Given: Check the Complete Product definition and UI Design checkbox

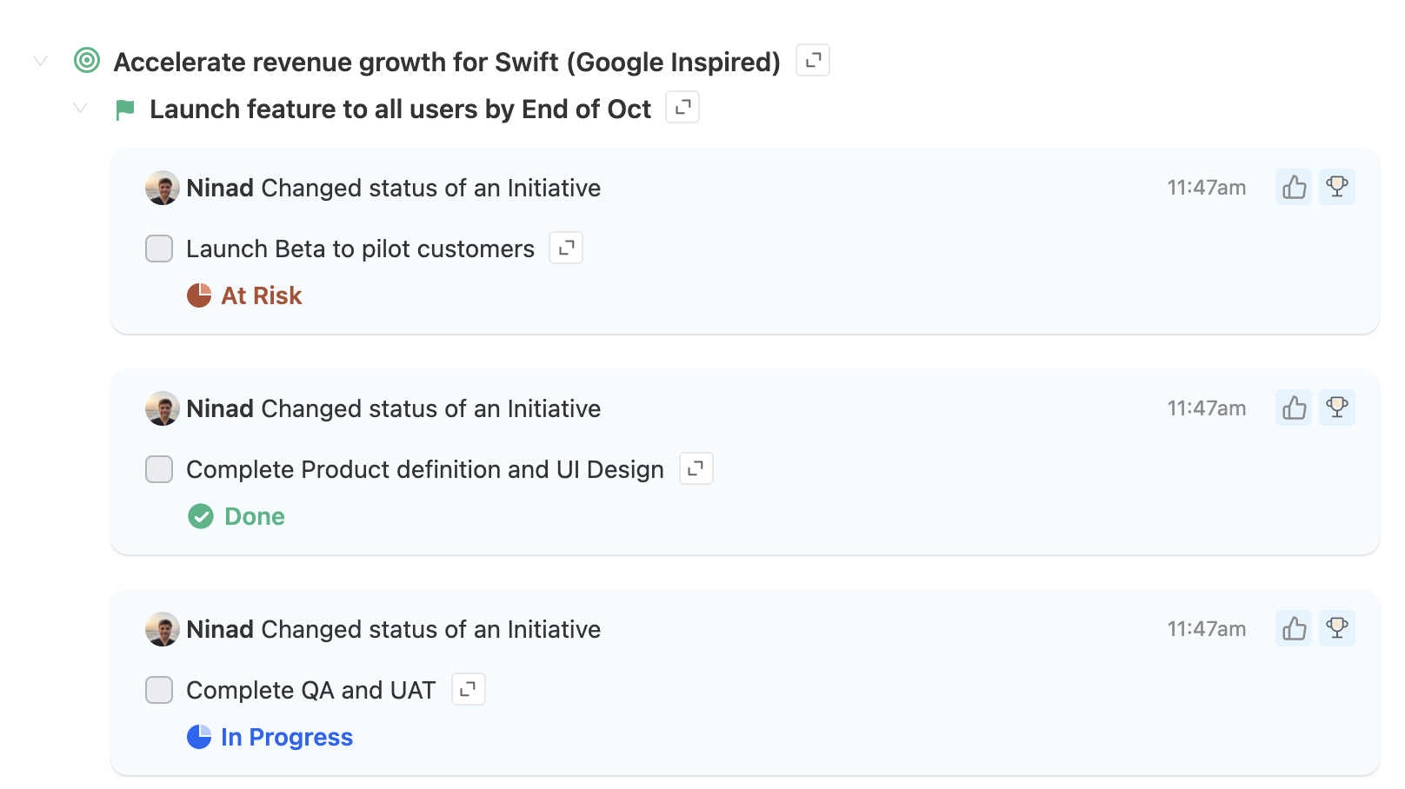Looking at the screenshot, I should tap(159, 469).
